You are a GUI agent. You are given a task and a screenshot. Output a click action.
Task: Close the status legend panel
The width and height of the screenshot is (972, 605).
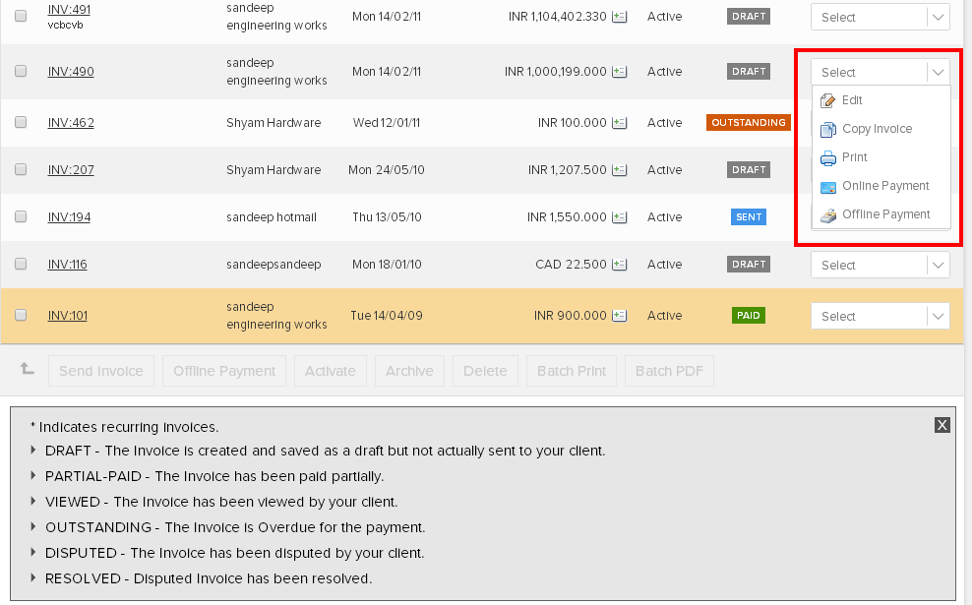[x=942, y=425]
